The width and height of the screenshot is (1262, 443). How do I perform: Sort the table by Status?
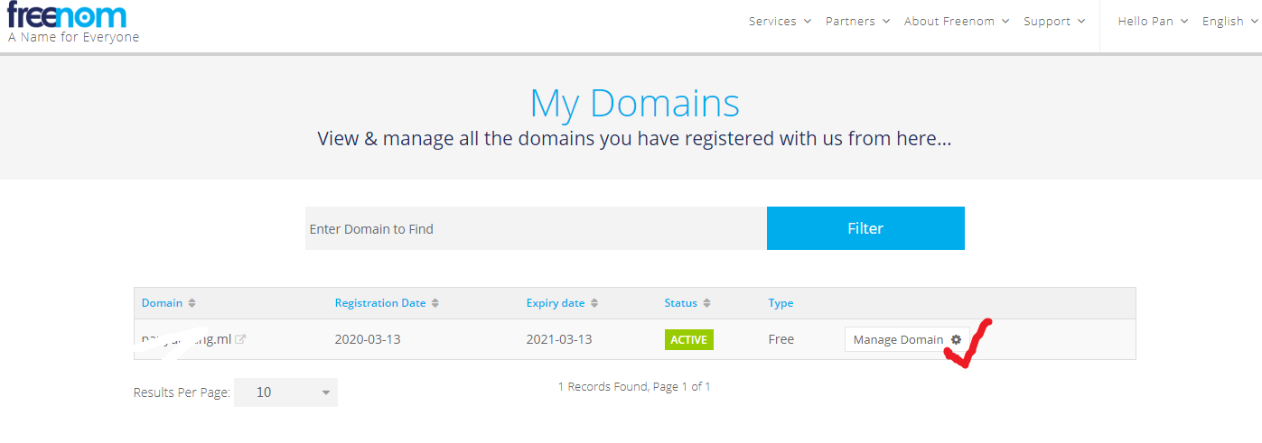click(687, 303)
